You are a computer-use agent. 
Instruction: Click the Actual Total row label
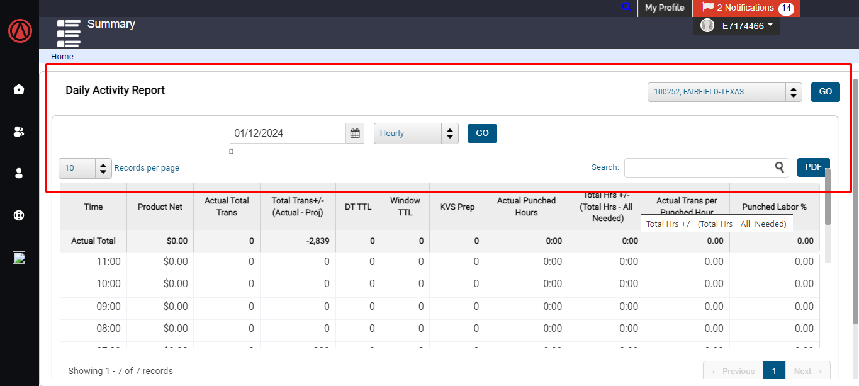(x=93, y=241)
